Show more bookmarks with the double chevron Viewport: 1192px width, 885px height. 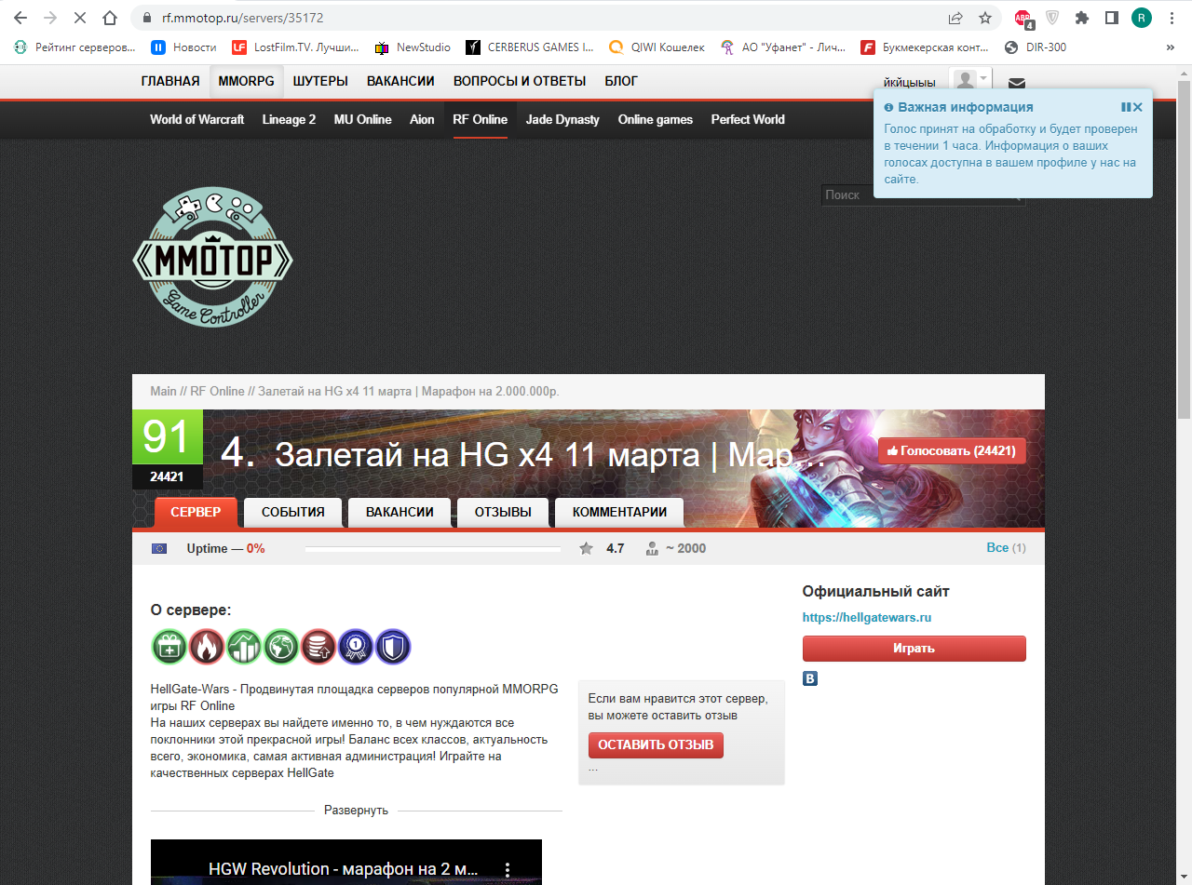[1171, 47]
